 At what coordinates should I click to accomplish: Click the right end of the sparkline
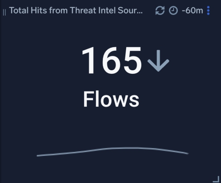188,153
